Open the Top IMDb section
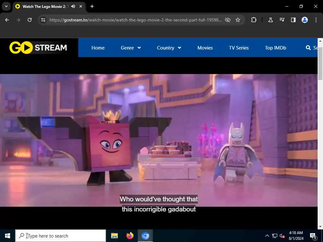Image resolution: width=323 pixels, height=242 pixels. 275,48
